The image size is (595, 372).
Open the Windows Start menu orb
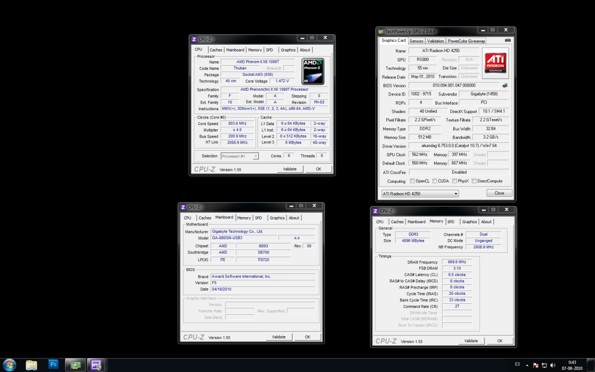click(9, 365)
